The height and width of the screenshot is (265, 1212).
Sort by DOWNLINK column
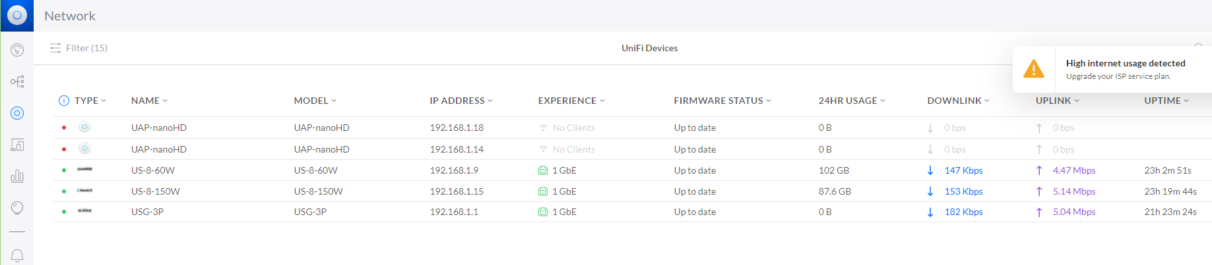(x=959, y=101)
